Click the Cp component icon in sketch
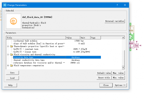Viewport: 144px width, 104px height. click(x=136, y=45)
